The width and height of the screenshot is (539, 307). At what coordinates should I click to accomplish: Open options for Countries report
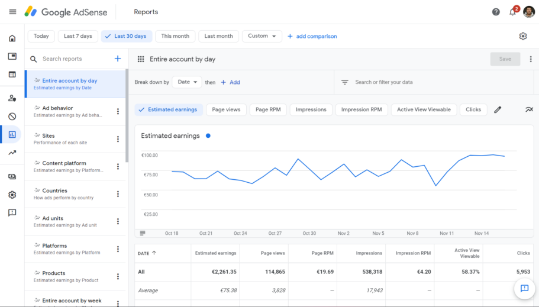click(x=118, y=194)
